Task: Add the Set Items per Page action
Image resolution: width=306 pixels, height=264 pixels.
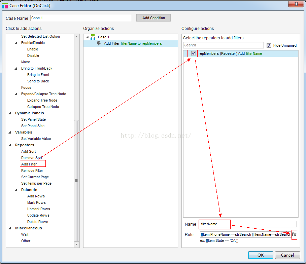Action: tap(36, 184)
